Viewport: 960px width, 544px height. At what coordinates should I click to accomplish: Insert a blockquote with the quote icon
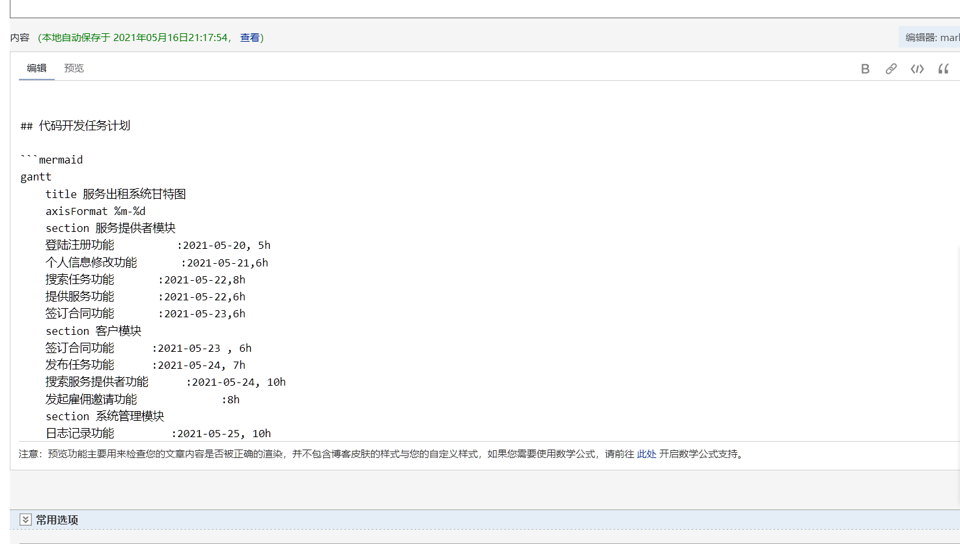coord(943,68)
